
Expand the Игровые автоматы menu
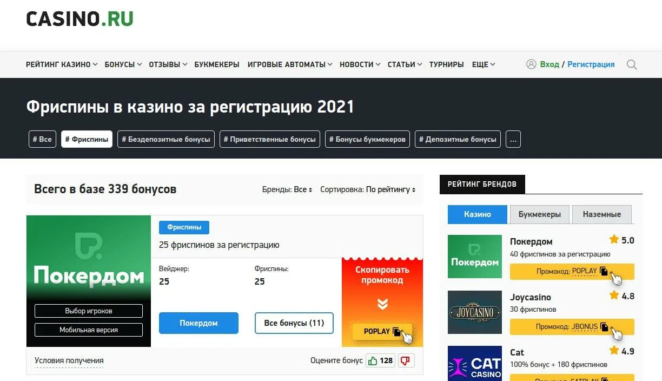290,64
